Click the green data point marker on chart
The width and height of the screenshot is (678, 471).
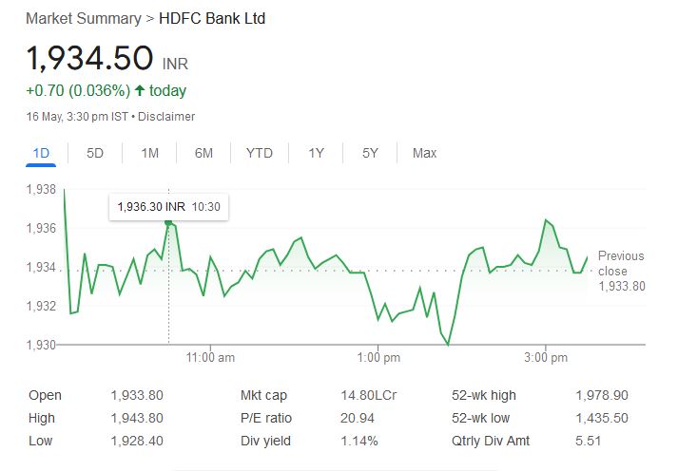[x=168, y=222]
